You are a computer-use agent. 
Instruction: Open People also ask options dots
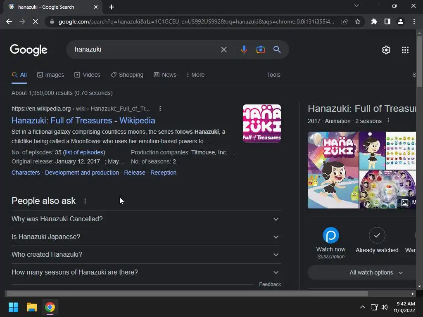pyautogui.click(x=85, y=201)
